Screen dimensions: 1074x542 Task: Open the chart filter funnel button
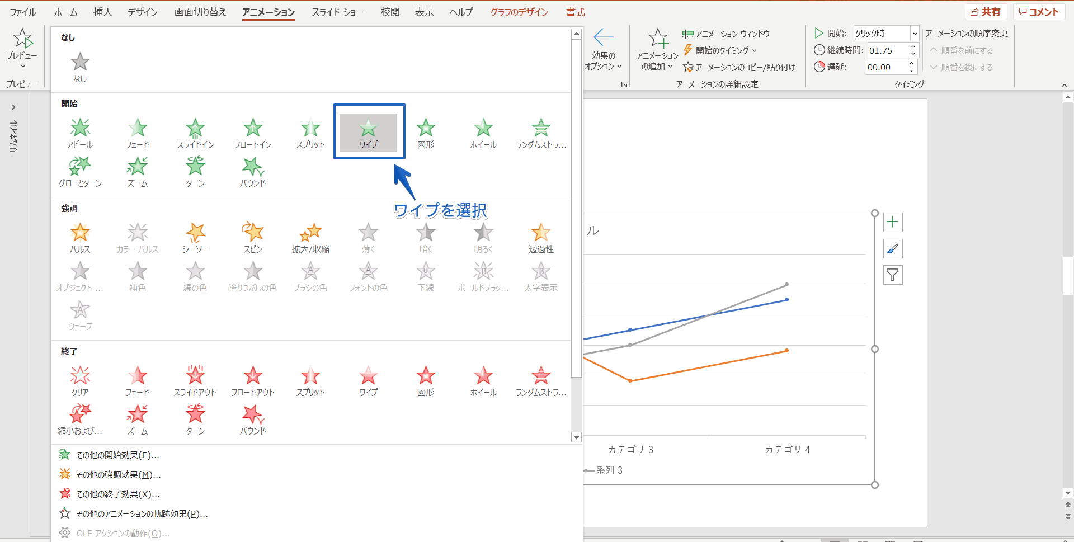click(x=893, y=275)
